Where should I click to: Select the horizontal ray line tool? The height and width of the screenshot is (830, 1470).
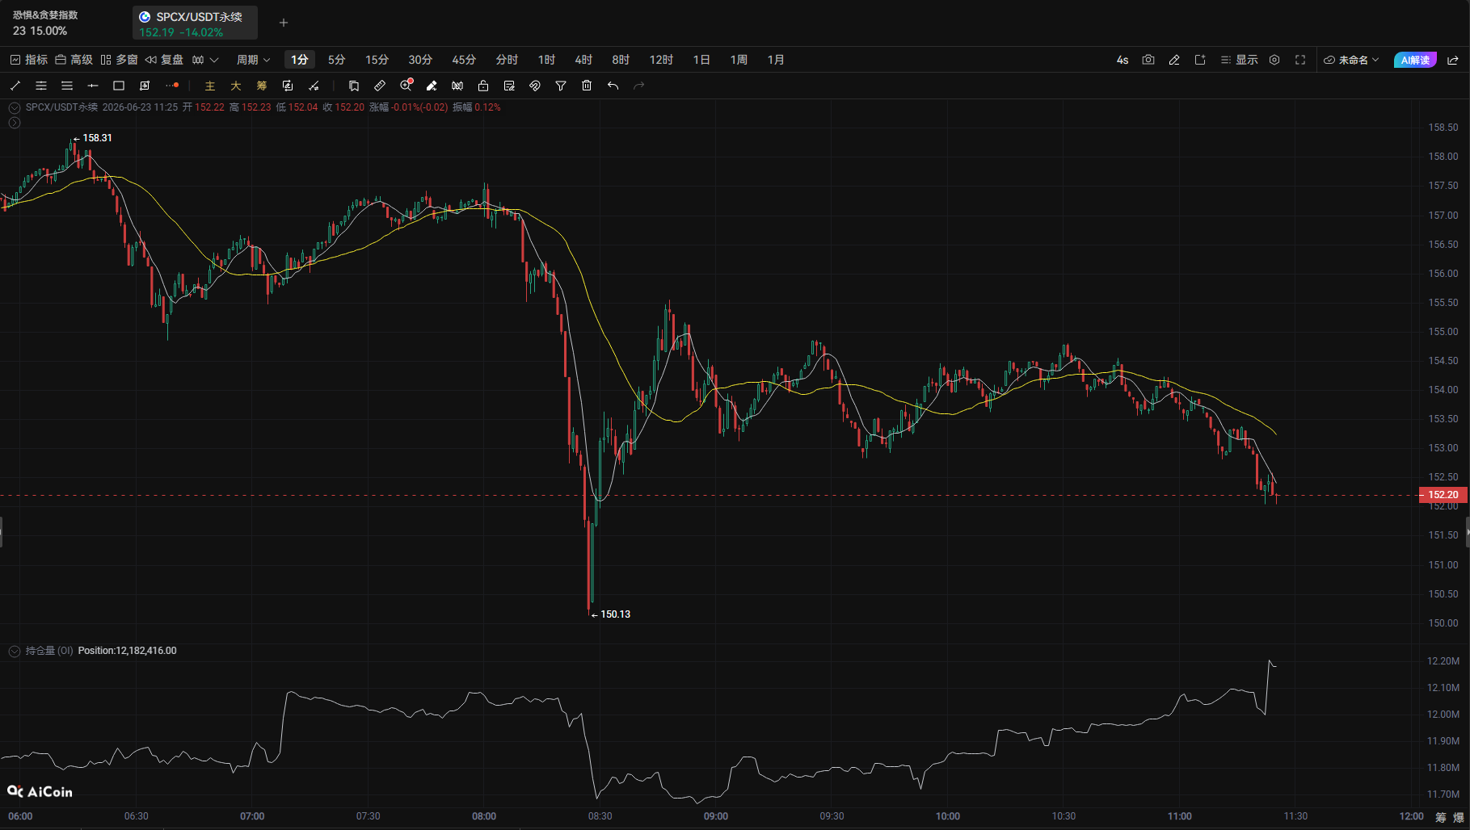point(93,86)
